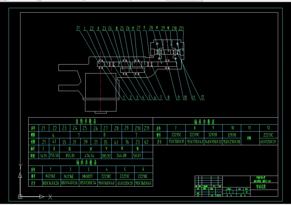Select tooth count 41 under Z2
291x205 pixels.
[x=54, y=142]
